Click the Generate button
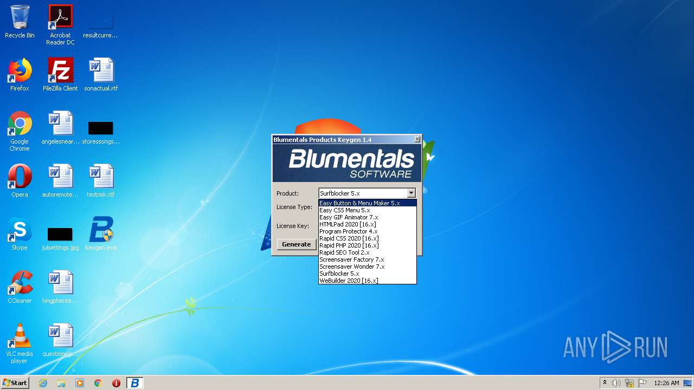Screen dimensions: 694x390 point(297,244)
